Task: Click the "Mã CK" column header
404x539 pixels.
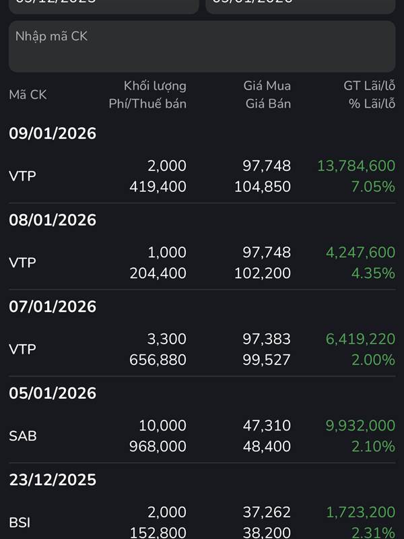Action: [x=28, y=95]
